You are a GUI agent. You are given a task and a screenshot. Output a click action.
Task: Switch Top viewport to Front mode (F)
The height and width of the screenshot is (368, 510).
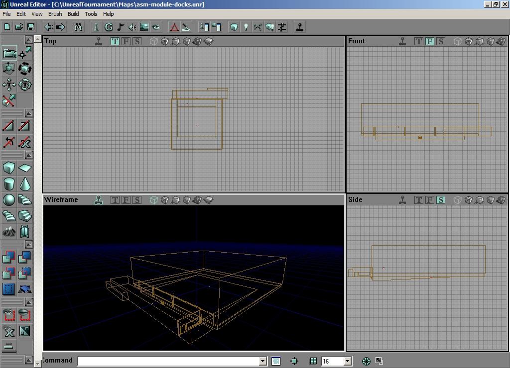point(126,41)
